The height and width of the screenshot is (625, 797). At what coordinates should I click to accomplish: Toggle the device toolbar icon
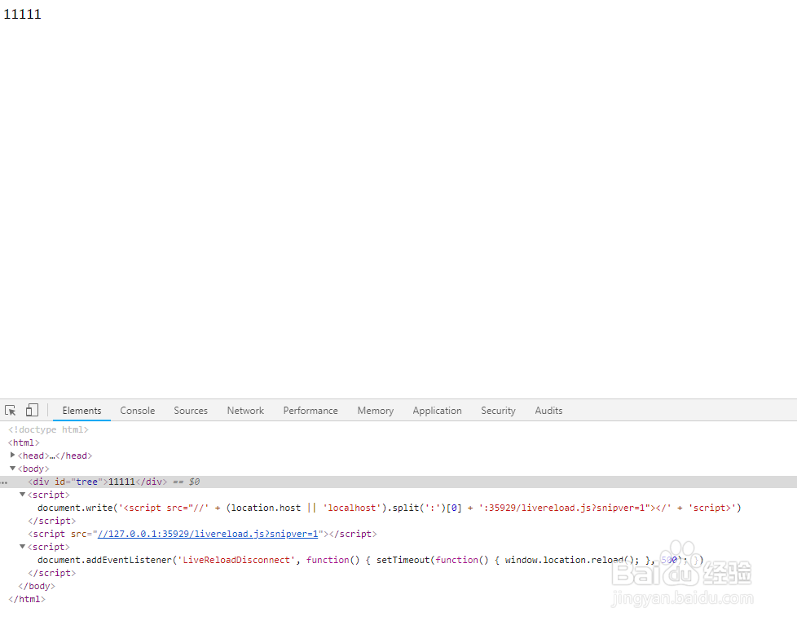[32, 410]
